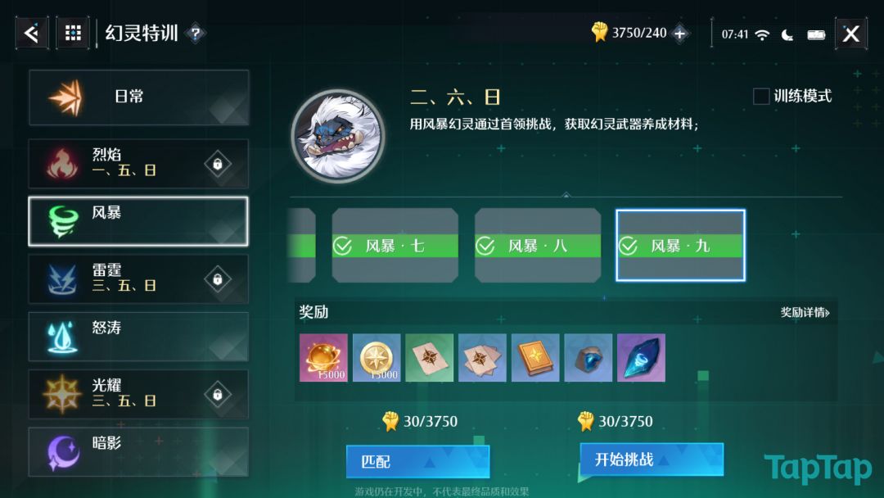The width and height of the screenshot is (884, 498).
Task: View the gold compass coin reward
Action: 377,358
